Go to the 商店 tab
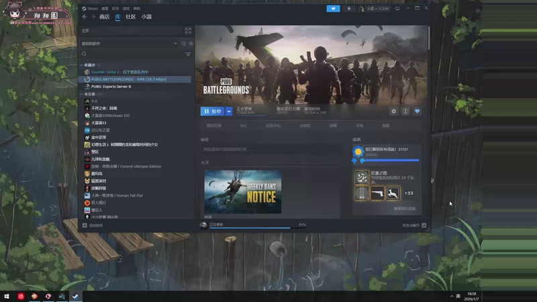The height and width of the screenshot is (302, 537). click(x=104, y=17)
